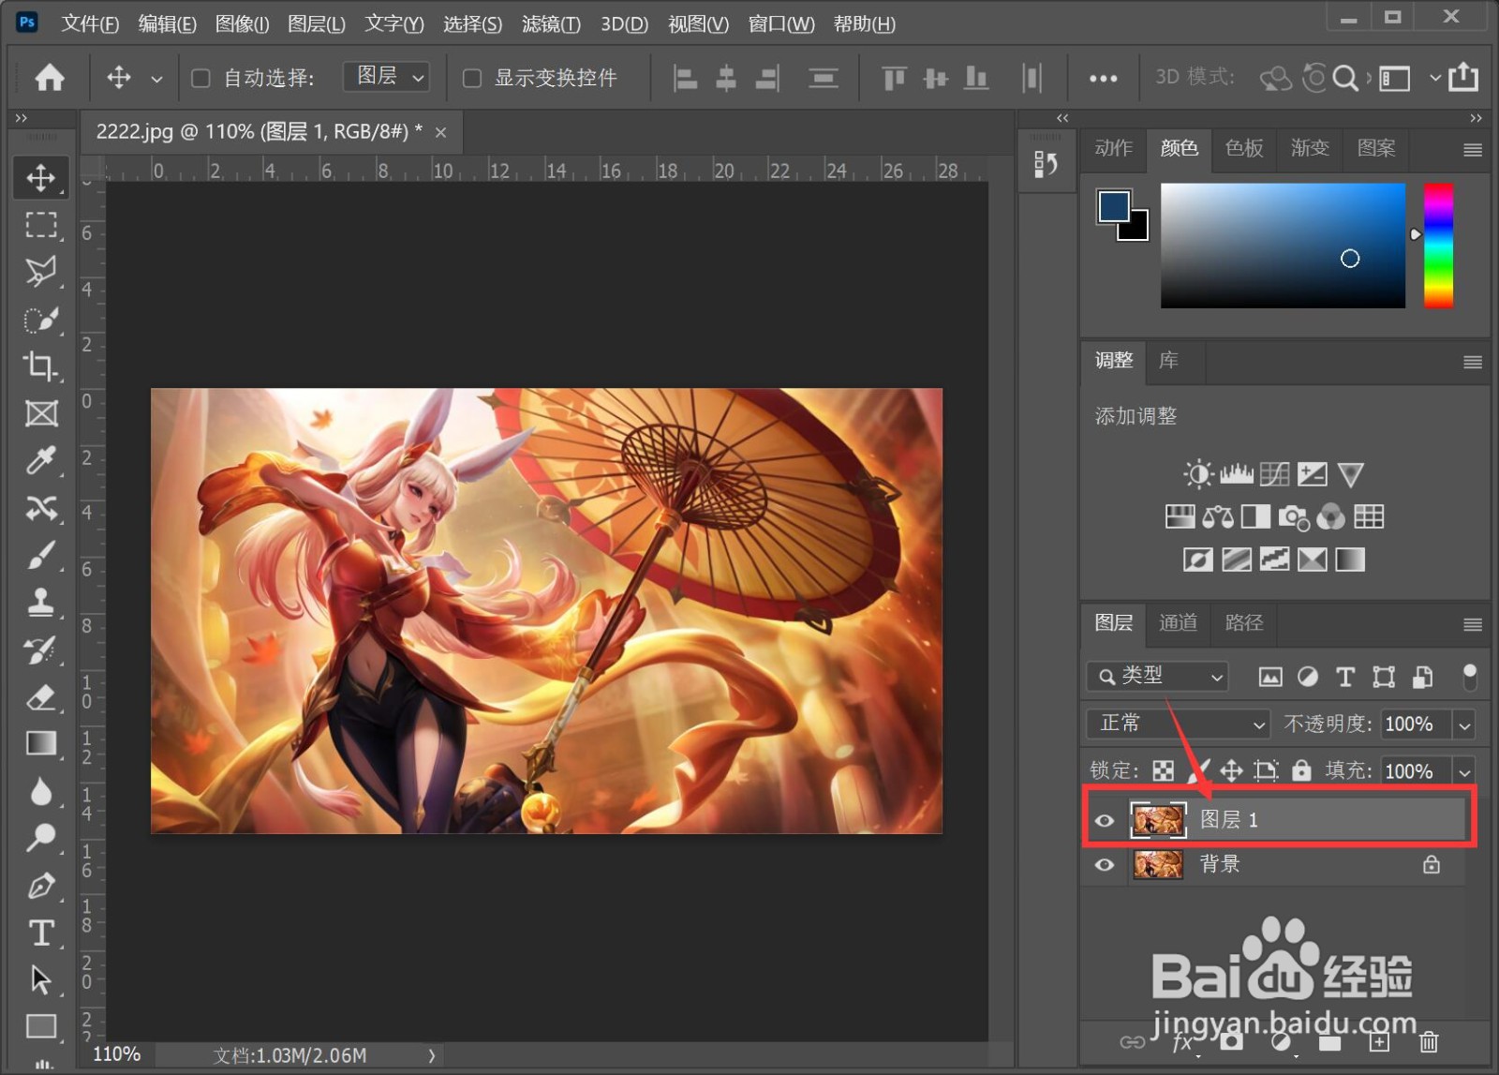Screen dimensions: 1499x1075
Task: Enable the 自动选择 checkbox
Action: point(200,78)
